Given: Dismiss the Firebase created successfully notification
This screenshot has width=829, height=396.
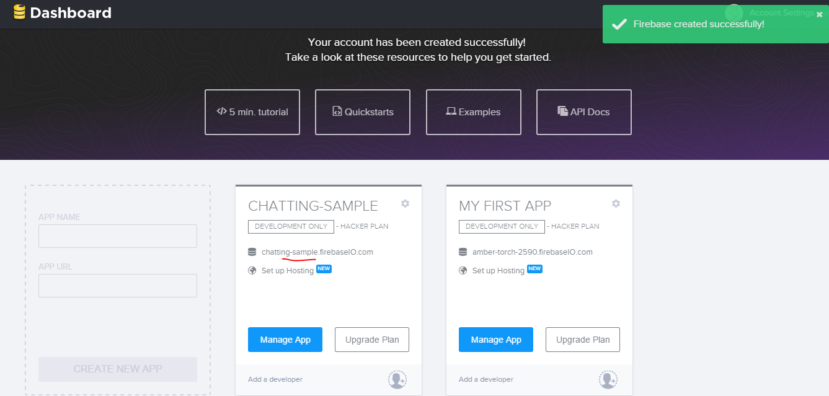Looking at the screenshot, I should [819, 15].
